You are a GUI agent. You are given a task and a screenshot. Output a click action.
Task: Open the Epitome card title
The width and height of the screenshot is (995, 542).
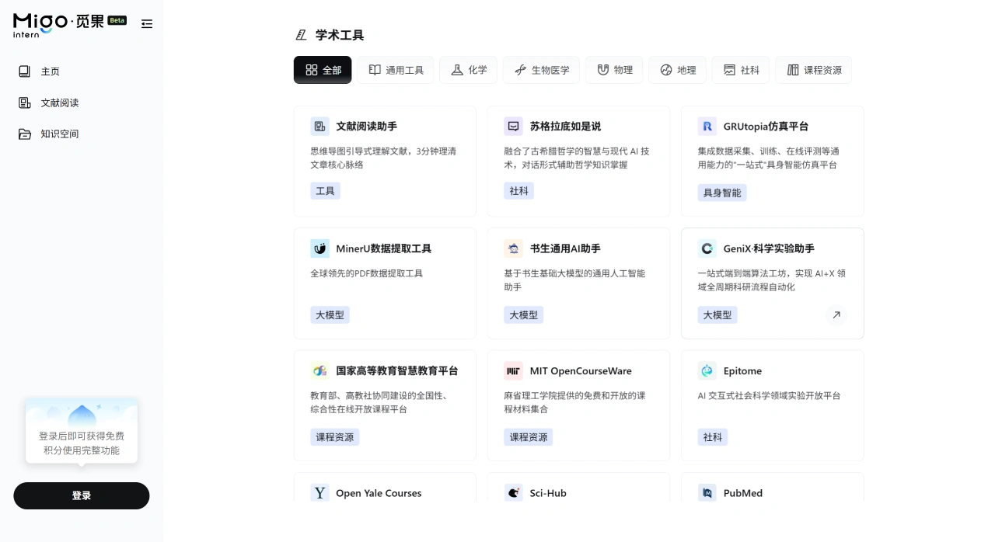[x=742, y=371]
